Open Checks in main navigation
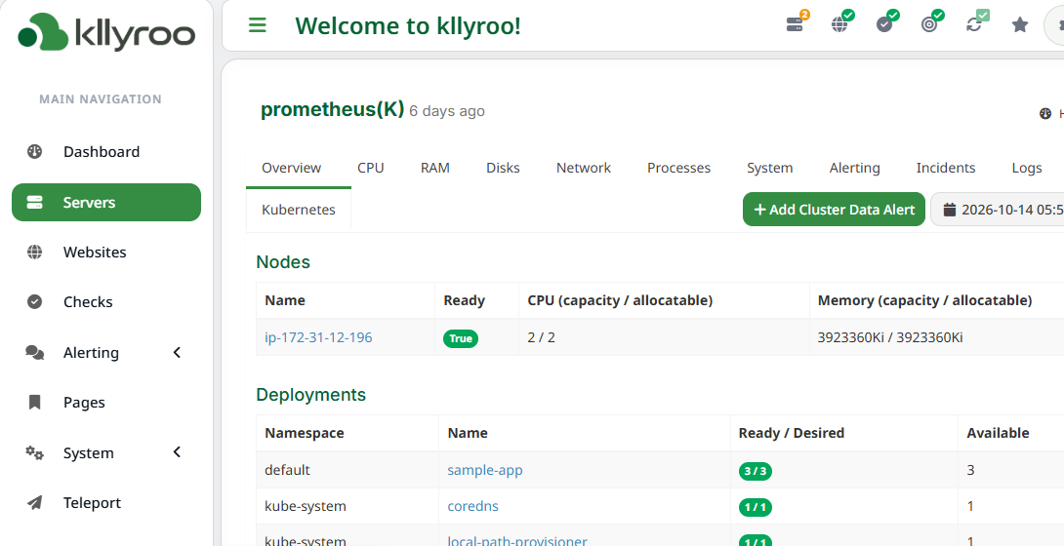 click(x=88, y=302)
